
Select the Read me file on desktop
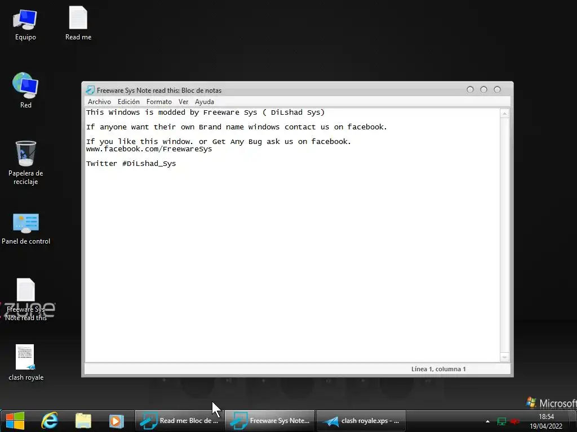click(x=78, y=23)
